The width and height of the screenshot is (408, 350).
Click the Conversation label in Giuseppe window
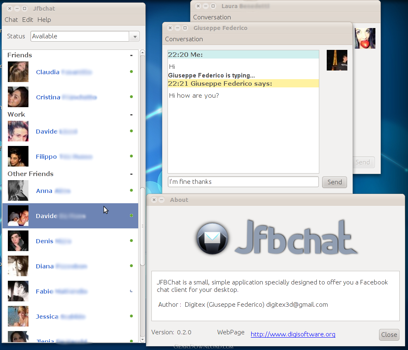click(x=184, y=39)
